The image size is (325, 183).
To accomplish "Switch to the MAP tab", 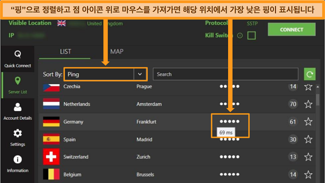I will (x=116, y=51).
